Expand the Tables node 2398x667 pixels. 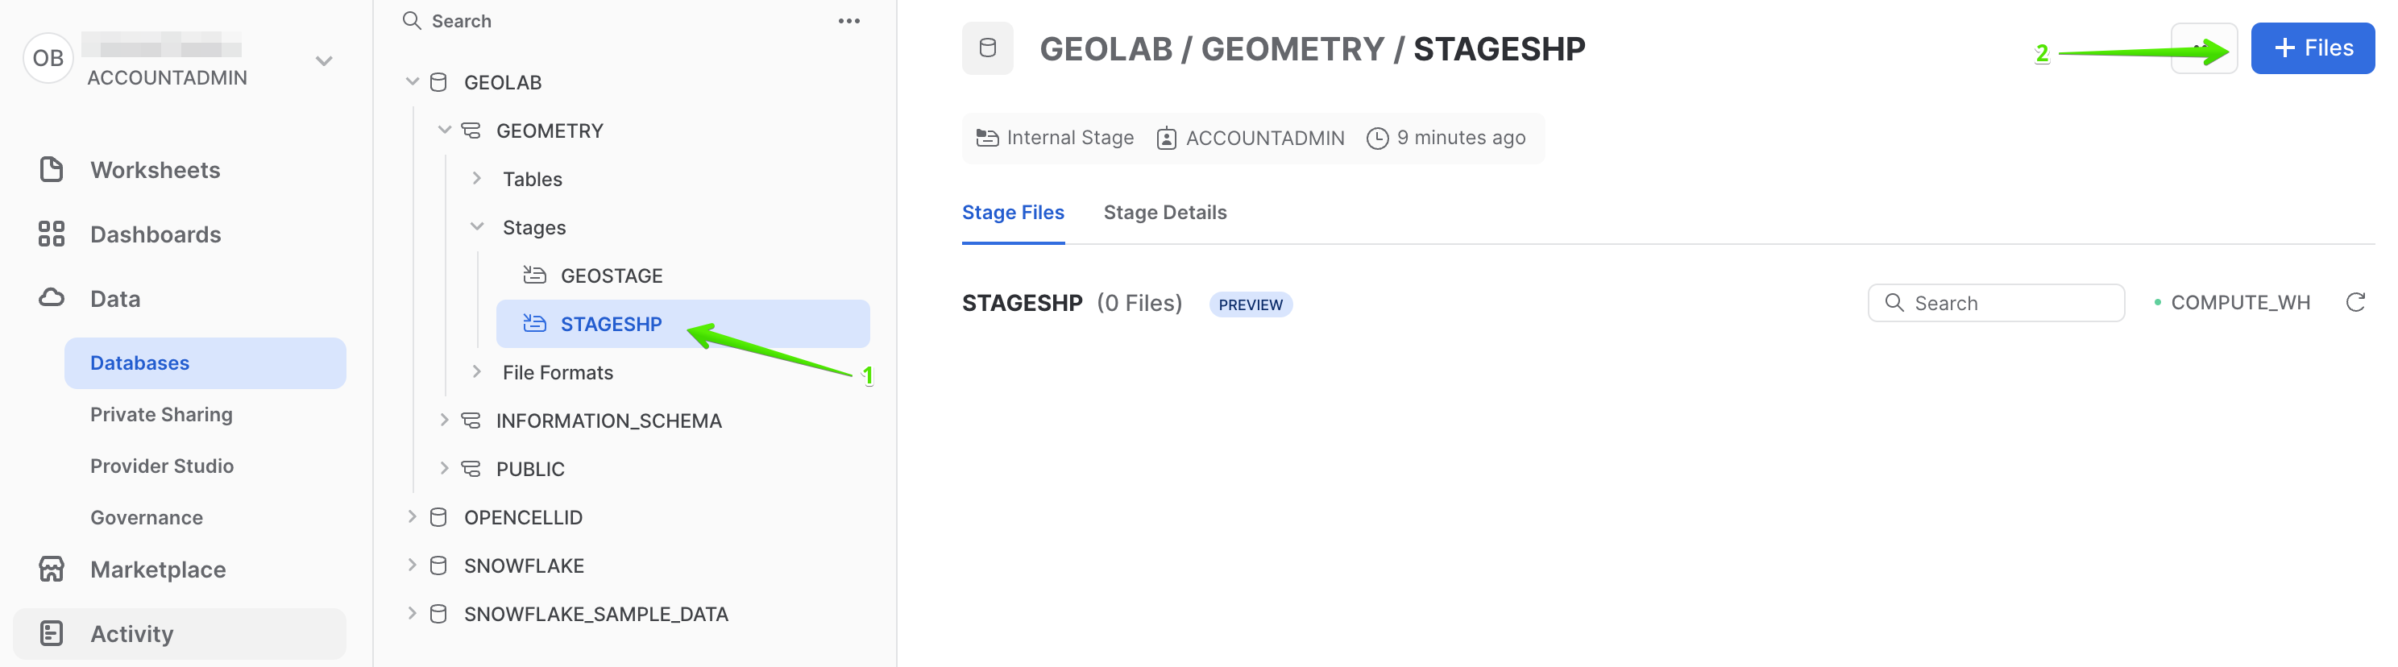click(478, 178)
